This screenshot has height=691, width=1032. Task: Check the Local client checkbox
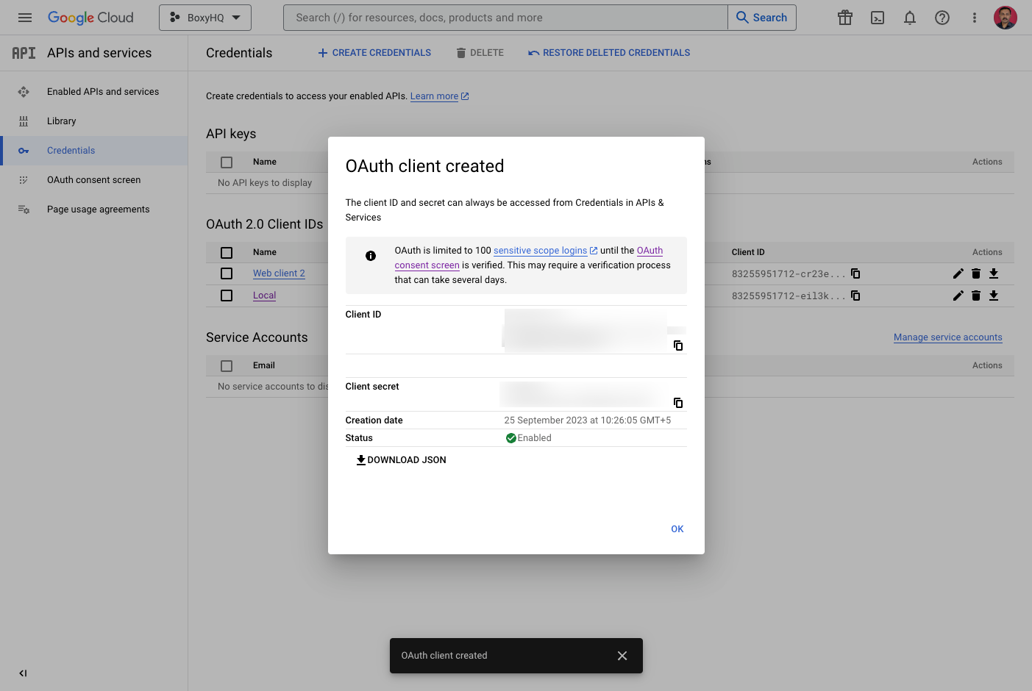coord(226,296)
